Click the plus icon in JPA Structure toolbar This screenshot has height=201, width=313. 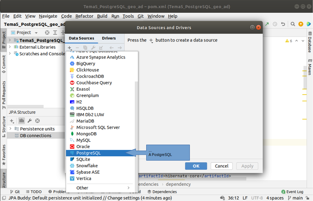click(x=12, y=121)
